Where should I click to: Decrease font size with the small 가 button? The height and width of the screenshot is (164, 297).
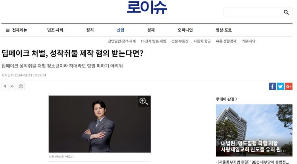point(5,86)
